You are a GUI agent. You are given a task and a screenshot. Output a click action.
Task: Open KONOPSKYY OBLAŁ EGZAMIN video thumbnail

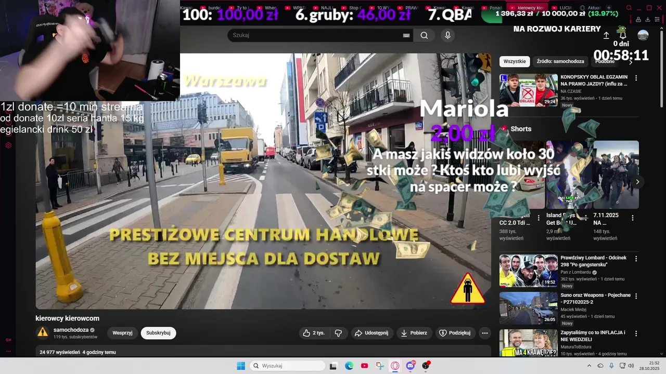point(528,90)
